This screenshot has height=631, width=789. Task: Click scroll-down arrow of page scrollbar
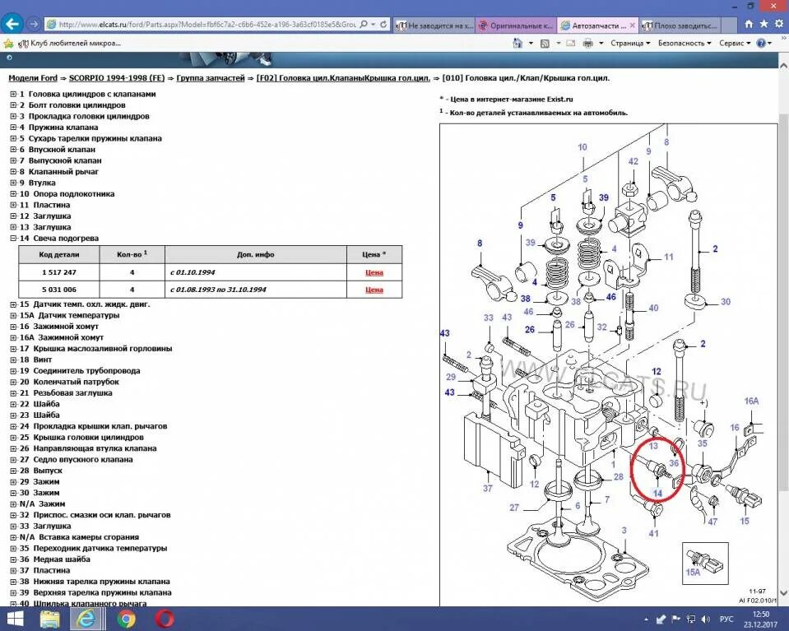(783, 593)
